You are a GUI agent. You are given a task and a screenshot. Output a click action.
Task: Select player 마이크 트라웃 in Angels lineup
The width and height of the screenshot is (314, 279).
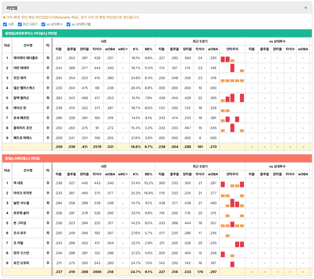click(x=23, y=193)
